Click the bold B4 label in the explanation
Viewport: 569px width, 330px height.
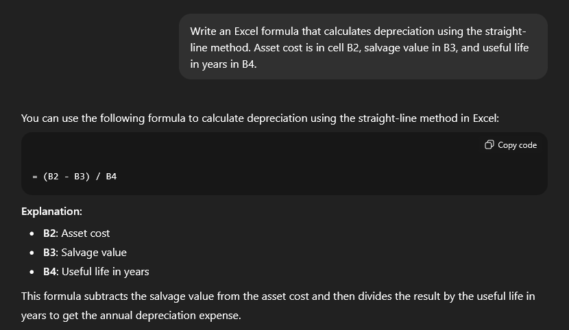(x=49, y=272)
